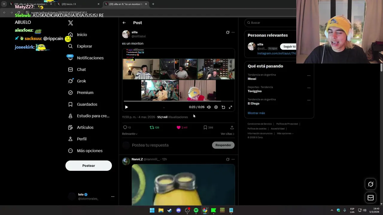Seek on the video progress bar
Screen dimensions: 383x215
[178, 101]
